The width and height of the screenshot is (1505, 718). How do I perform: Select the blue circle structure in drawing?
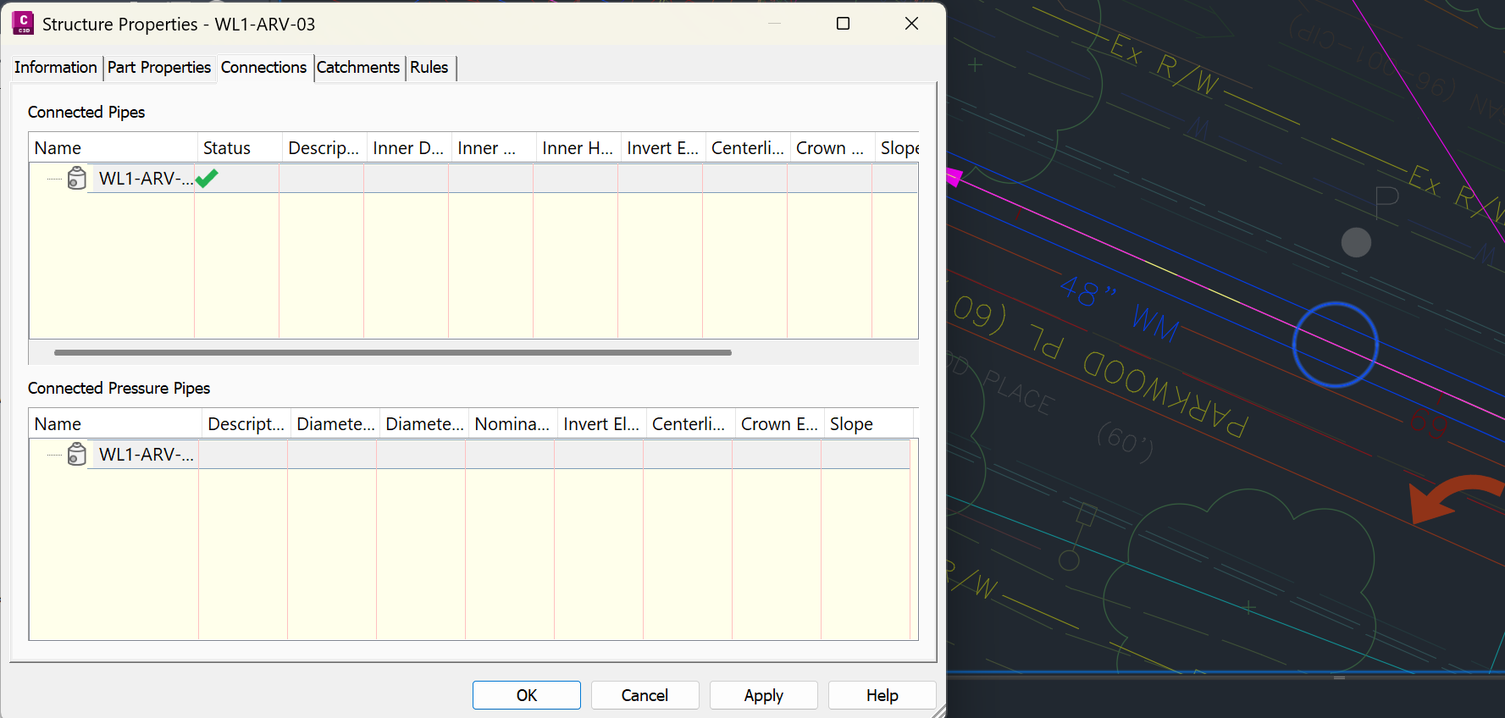click(1336, 345)
